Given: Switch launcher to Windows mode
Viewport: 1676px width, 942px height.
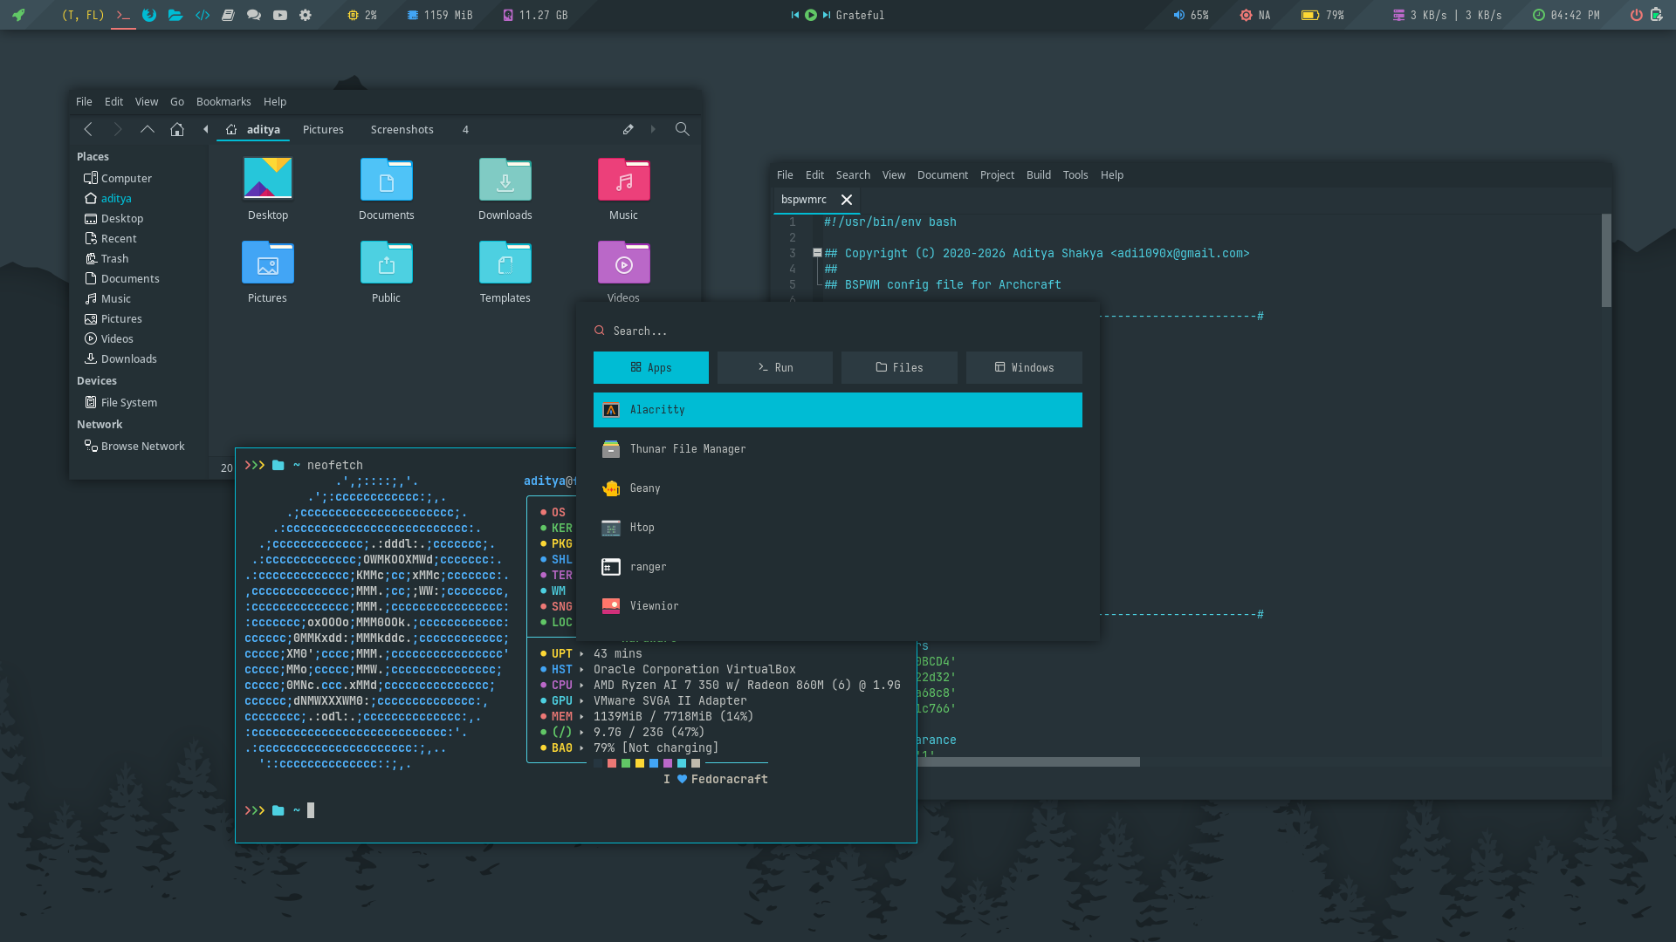Looking at the screenshot, I should pos(1024,368).
